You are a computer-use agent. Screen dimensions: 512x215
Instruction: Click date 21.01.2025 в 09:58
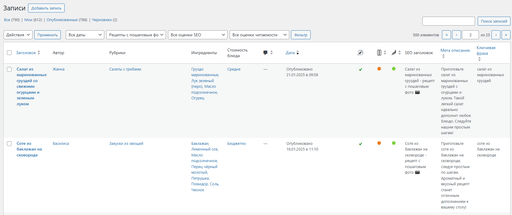[302, 75]
